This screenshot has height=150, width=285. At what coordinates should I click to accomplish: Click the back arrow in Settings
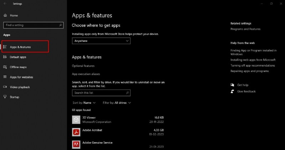click(5, 4)
